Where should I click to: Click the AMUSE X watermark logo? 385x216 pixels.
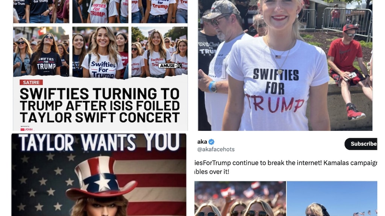coord(170,66)
